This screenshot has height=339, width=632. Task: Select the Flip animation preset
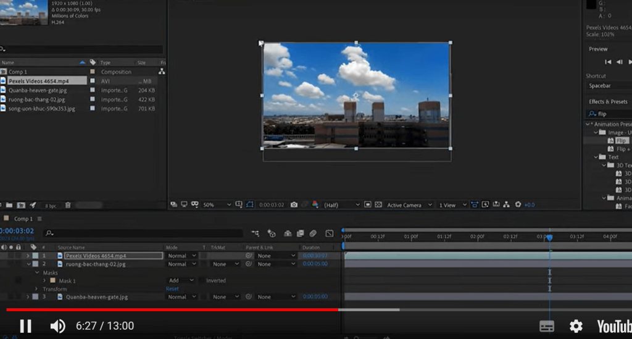[621, 141]
